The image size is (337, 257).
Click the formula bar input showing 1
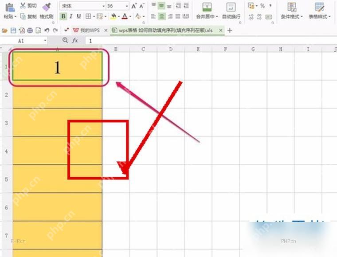coord(211,41)
